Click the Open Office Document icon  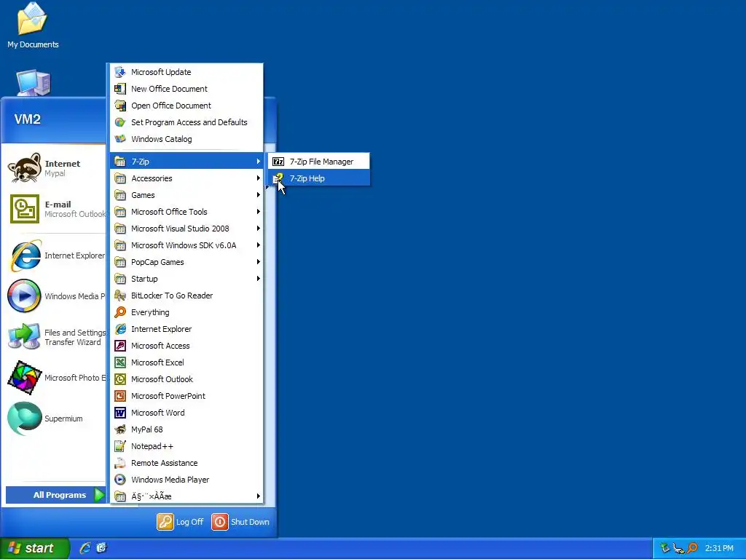coord(120,106)
